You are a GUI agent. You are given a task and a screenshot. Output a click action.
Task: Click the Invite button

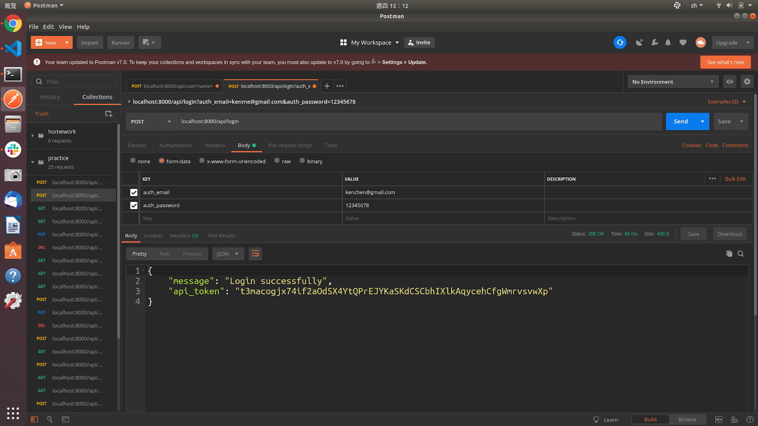click(419, 43)
